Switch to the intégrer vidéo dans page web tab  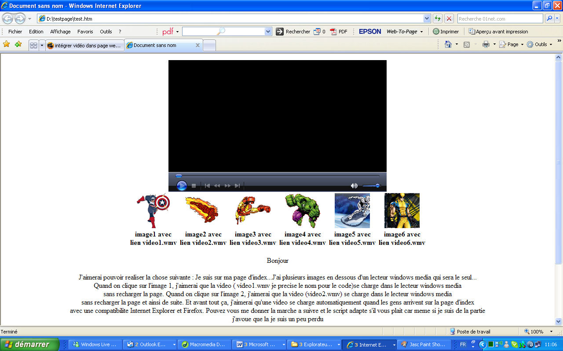[84, 45]
